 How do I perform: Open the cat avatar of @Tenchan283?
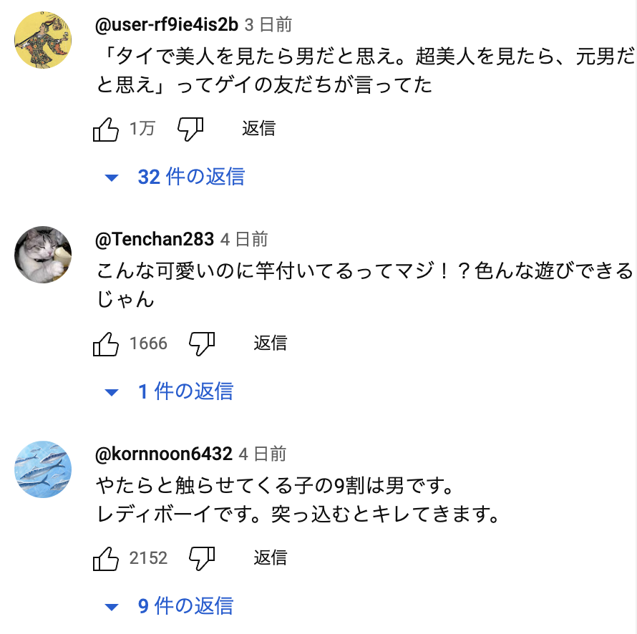(43, 255)
